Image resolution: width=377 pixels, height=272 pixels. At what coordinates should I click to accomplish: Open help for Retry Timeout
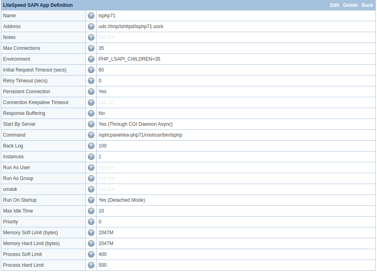91,80
